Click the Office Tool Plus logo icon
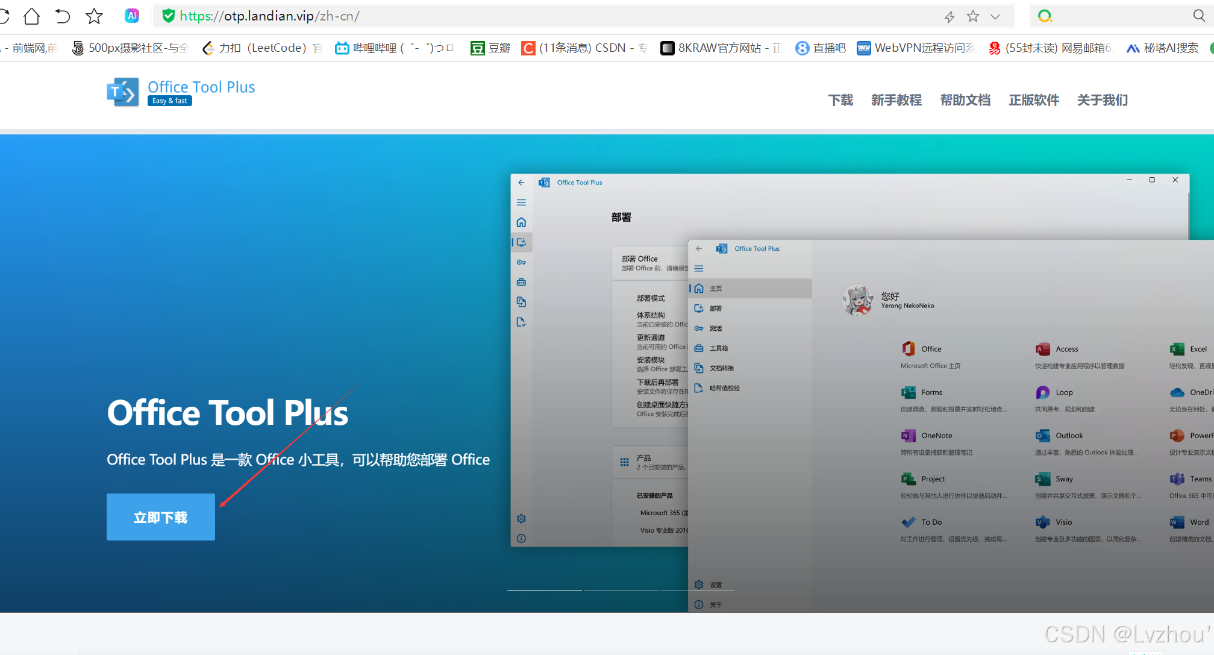The width and height of the screenshot is (1214, 655). 123,92
